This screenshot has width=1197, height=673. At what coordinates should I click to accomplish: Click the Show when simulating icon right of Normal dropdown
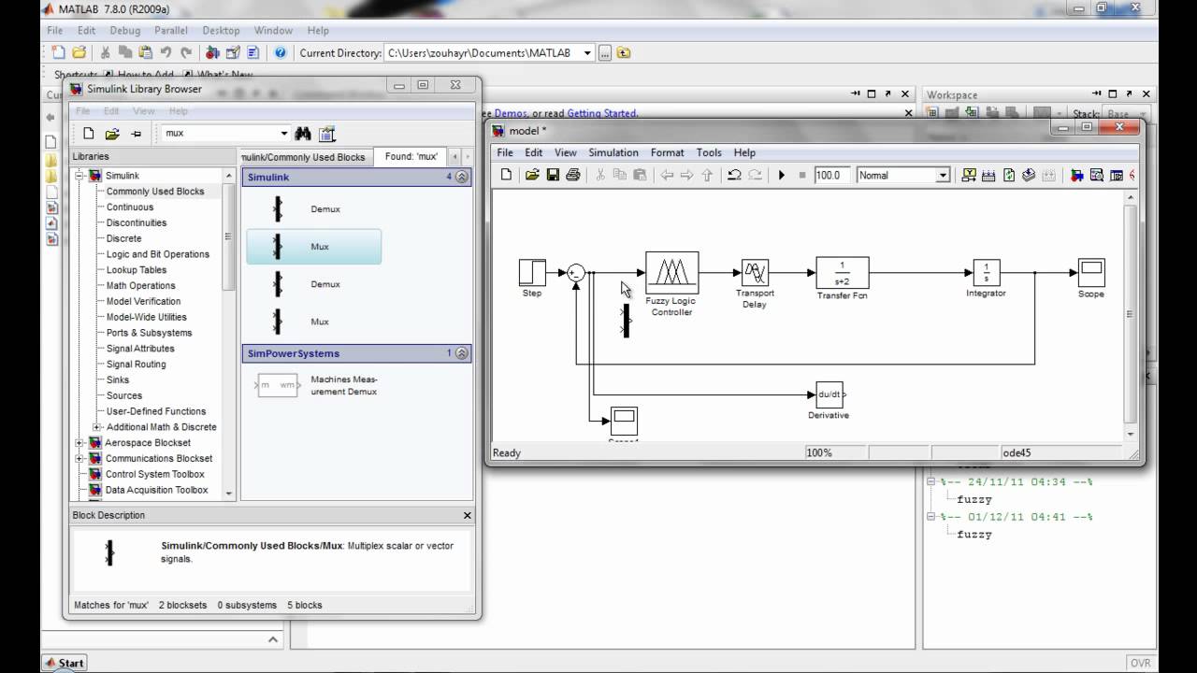click(x=969, y=175)
